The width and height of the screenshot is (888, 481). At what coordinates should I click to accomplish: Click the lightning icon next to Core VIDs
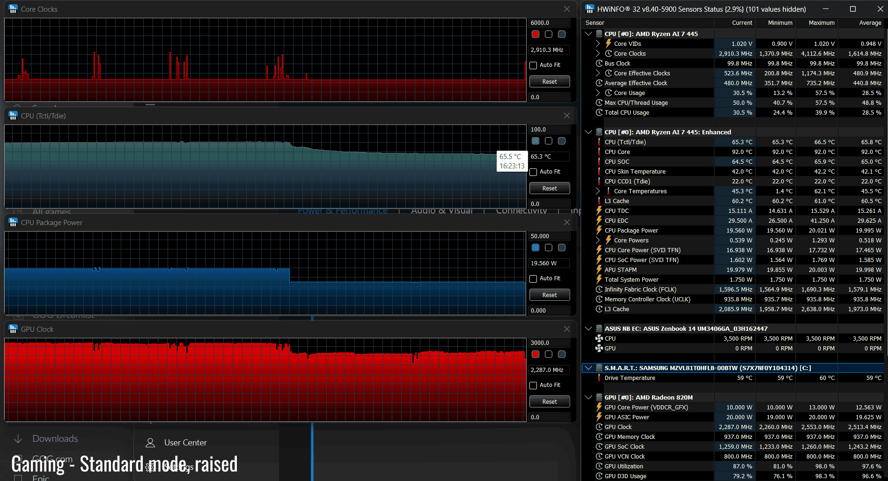click(609, 44)
